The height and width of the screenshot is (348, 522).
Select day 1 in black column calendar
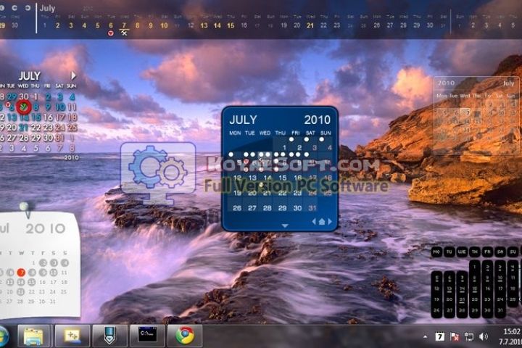click(x=475, y=267)
